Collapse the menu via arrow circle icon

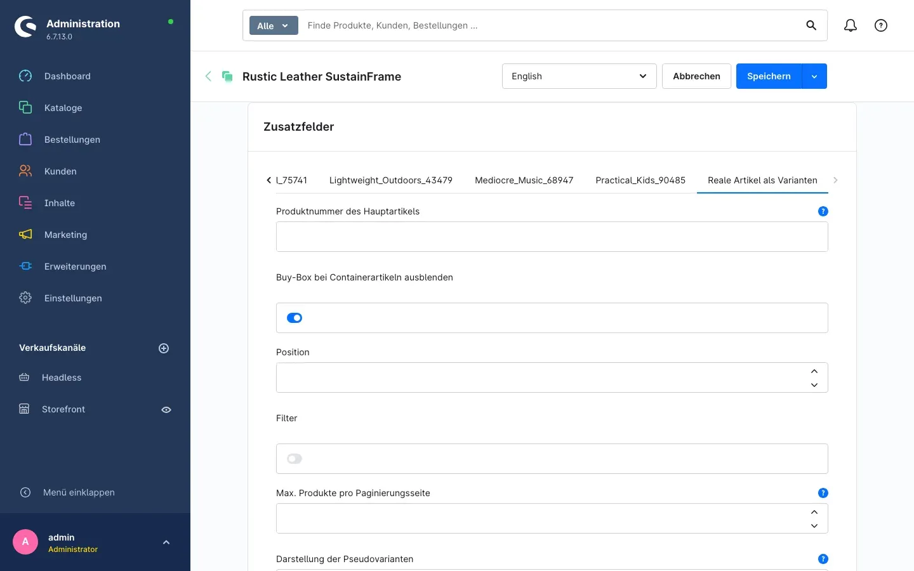[x=25, y=492]
